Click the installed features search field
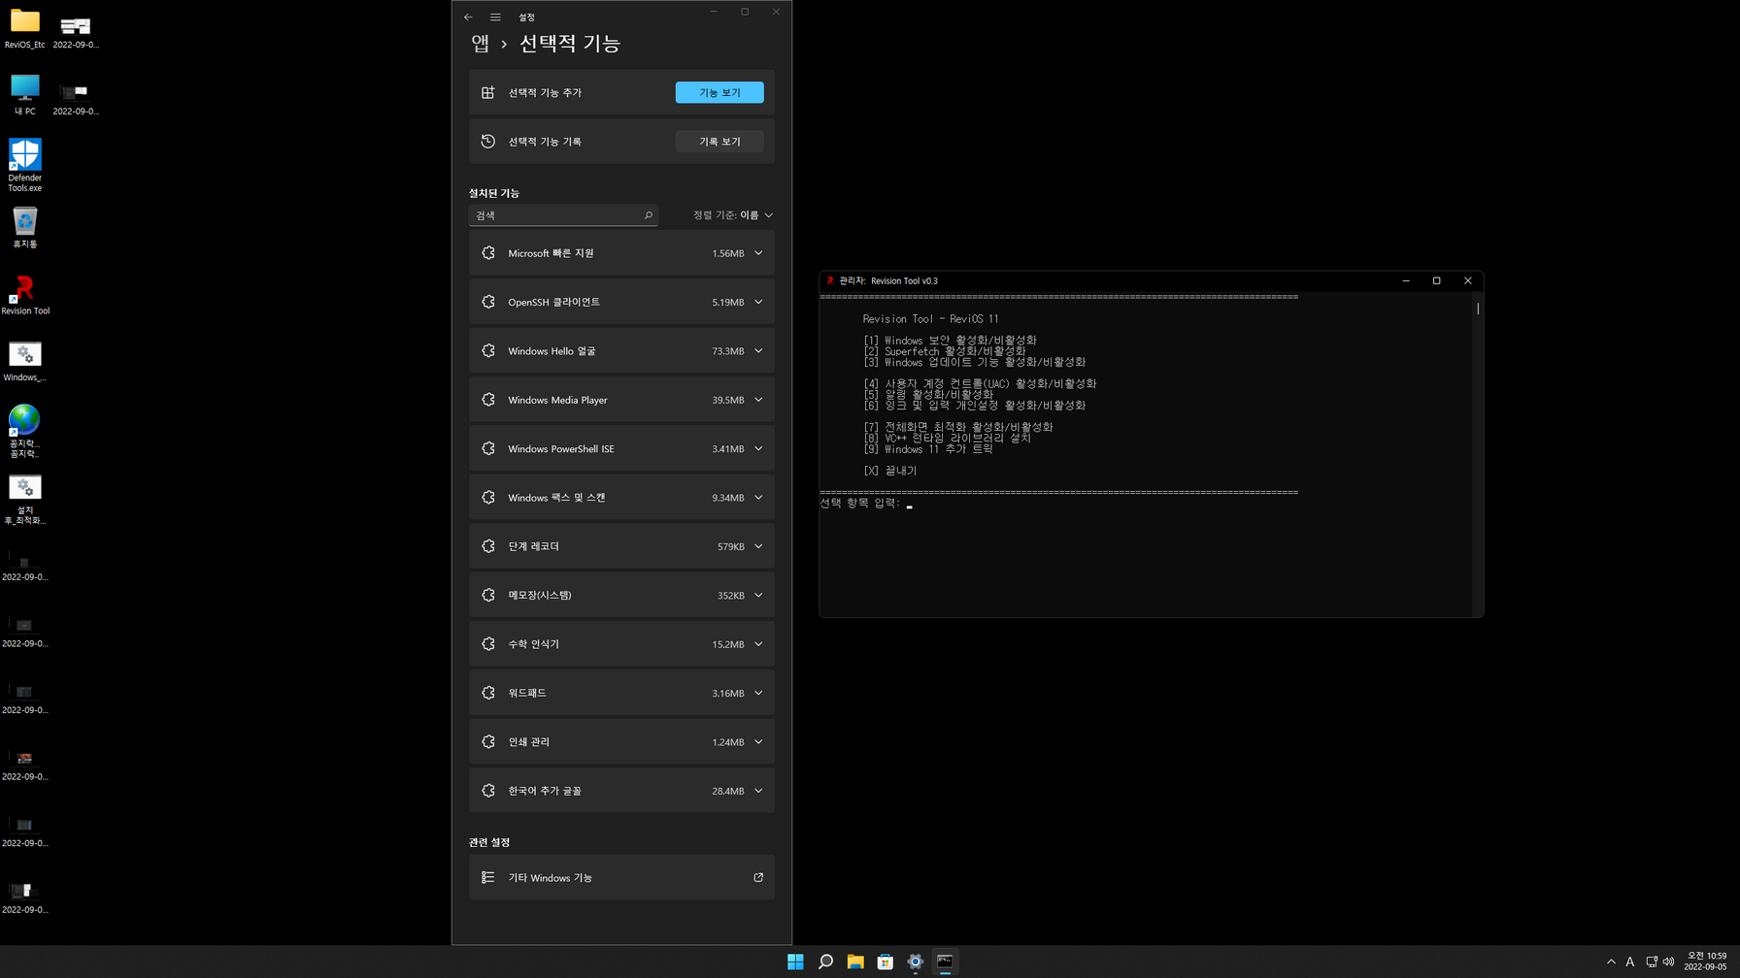The width and height of the screenshot is (1740, 978). [563, 215]
